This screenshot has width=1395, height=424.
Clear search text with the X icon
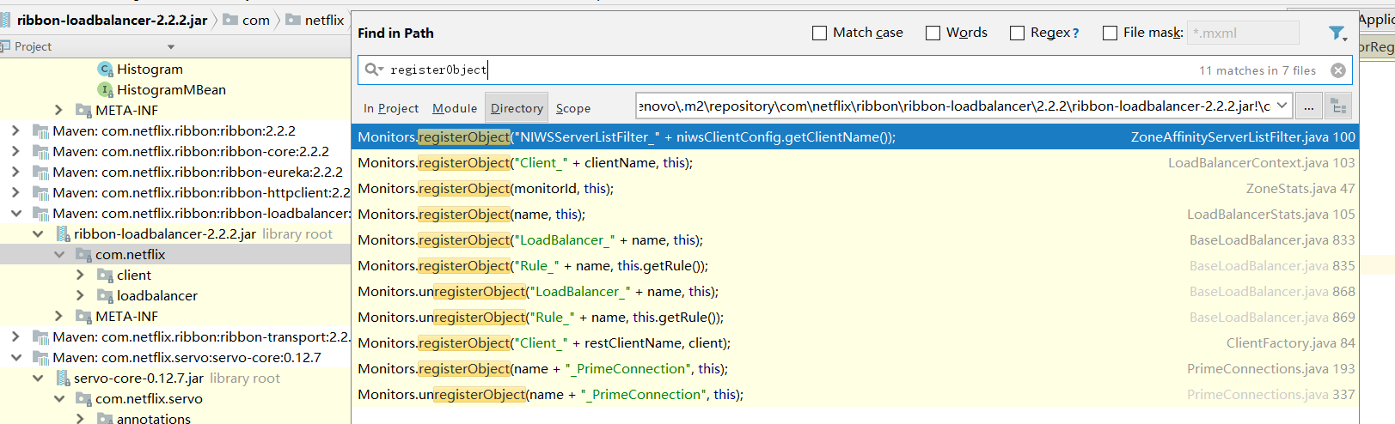(1338, 70)
